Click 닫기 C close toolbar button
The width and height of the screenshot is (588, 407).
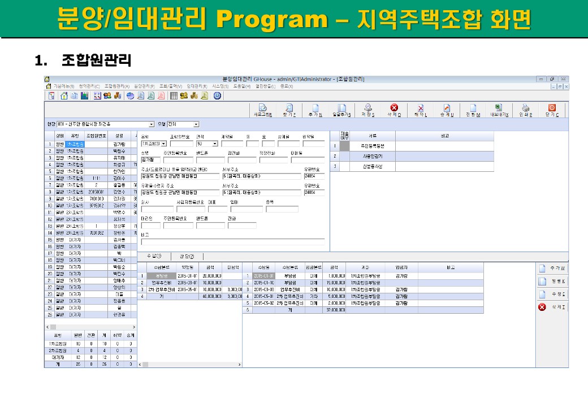(552, 111)
